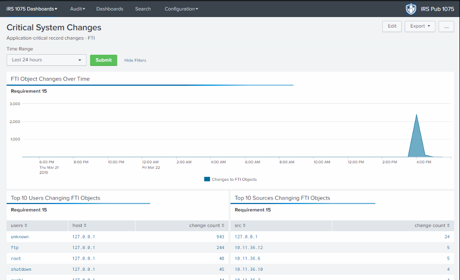Click change count 5 for 10.11.36.12

(x=448, y=248)
